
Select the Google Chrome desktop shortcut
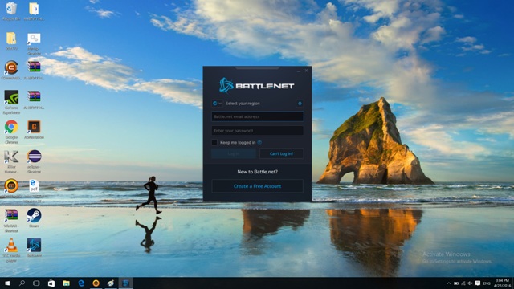pyautogui.click(x=11, y=132)
